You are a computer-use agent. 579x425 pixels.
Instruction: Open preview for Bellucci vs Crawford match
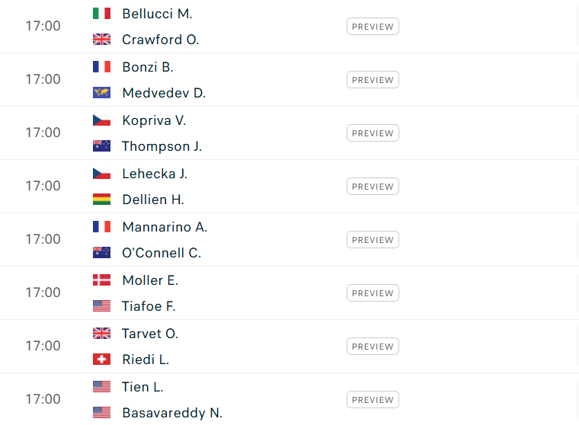click(373, 27)
